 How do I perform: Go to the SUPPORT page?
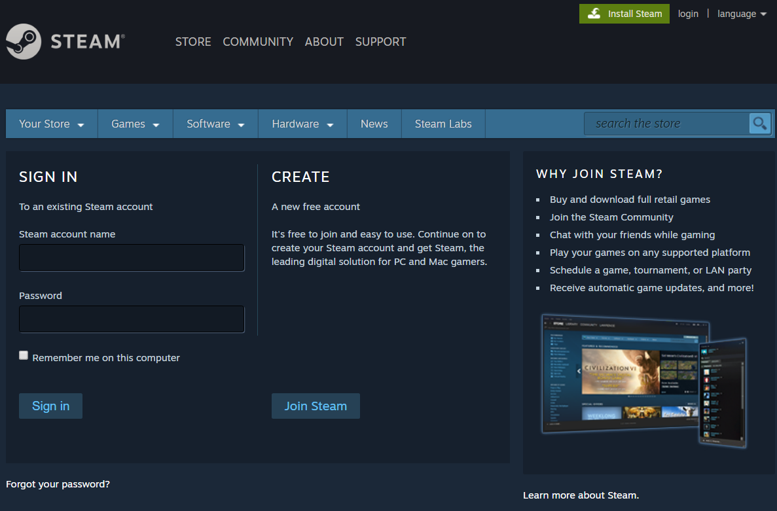tap(380, 42)
